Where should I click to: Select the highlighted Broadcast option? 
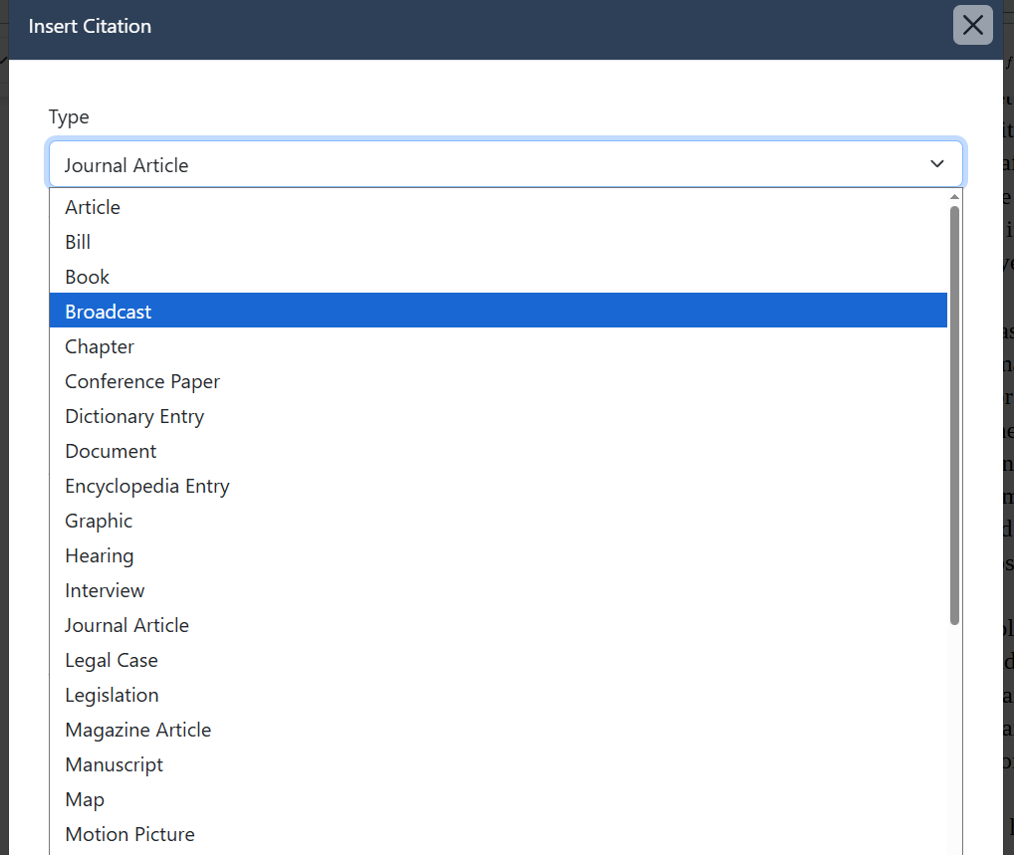coord(109,312)
